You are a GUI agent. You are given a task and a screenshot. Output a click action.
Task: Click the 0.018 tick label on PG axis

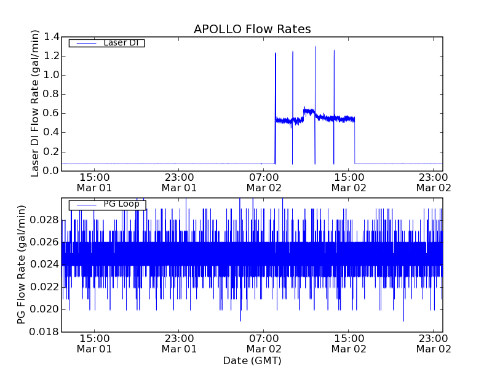44,331
